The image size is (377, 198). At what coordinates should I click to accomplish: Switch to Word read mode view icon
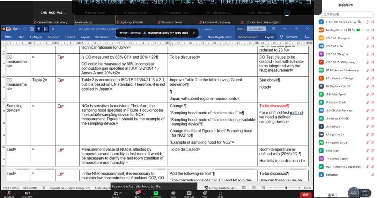[244, 188]
